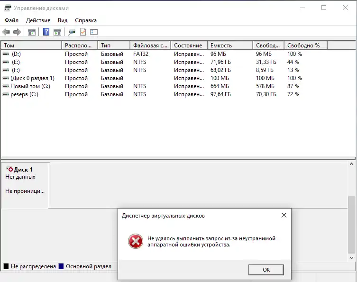Open the Файл menu
The height and width of the screenshot is (282, 357).
tap(11, 20)
